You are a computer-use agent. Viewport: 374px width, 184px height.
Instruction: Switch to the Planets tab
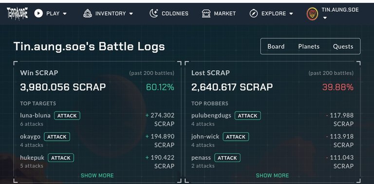309,46
